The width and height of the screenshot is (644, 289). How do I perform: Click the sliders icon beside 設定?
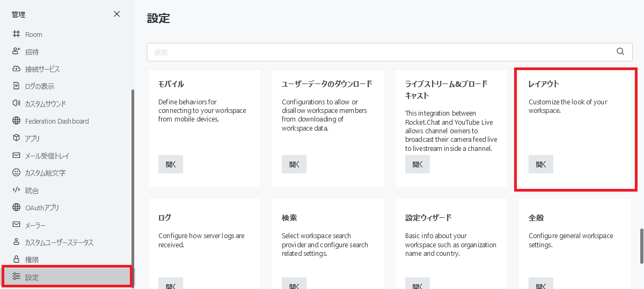coord(16,277)
